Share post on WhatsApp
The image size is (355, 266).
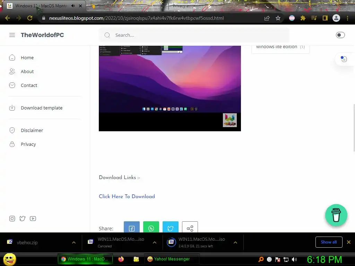(151, 227)
